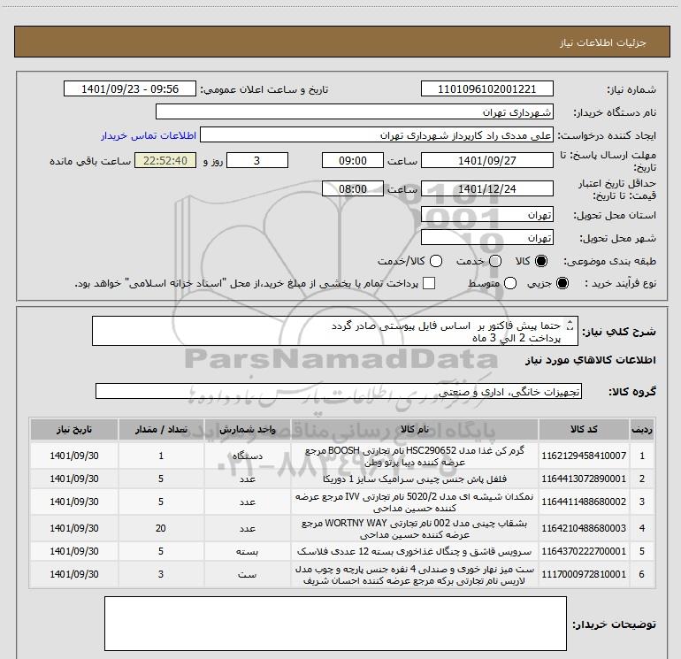Click the goods group field تجهیزات خانگی
The image size is (681, 659).
coord(339,391)
